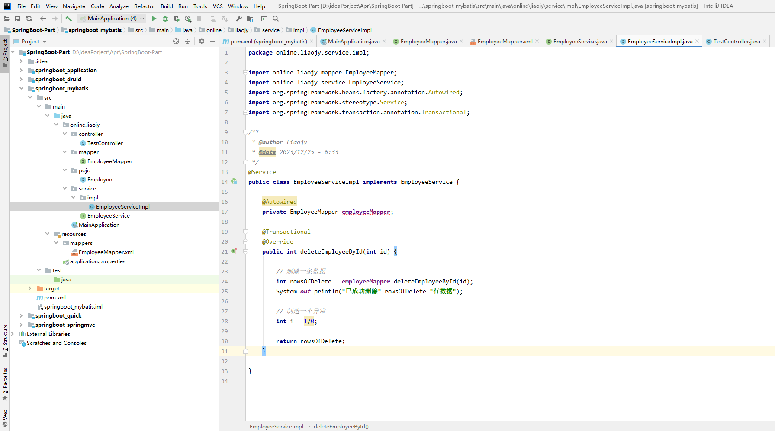
Task: Open Search Everywhere magnifier icon
Action: [x=276, y=19]
